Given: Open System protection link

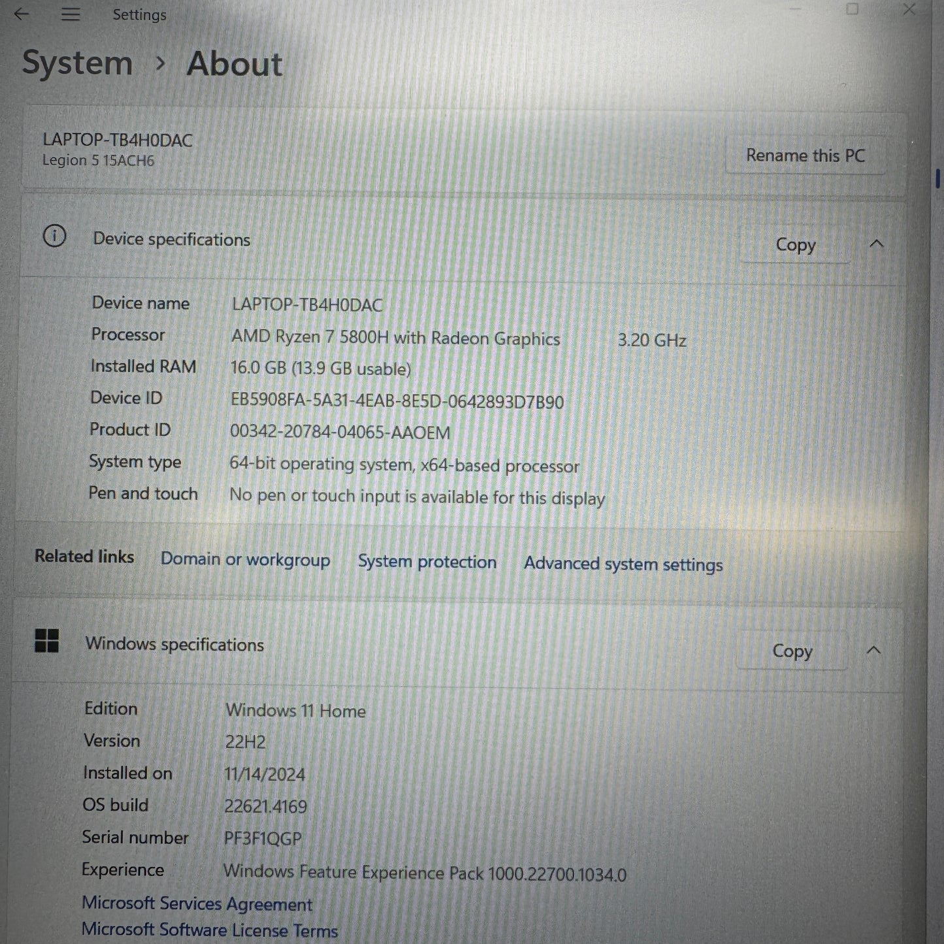Looking at the screenshot, I should (427, 562).
